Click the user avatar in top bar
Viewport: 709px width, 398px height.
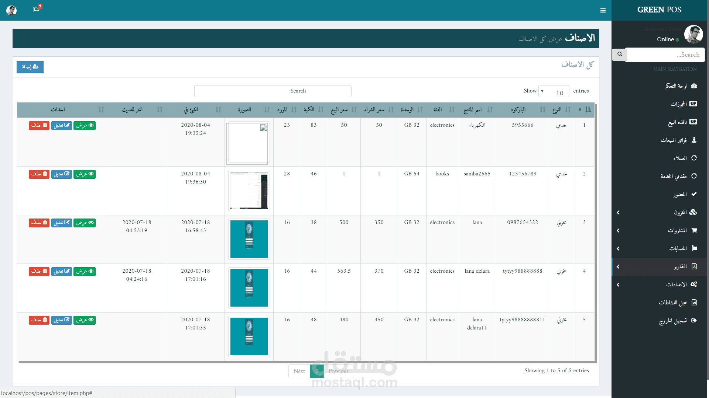[x=11, y=10]
